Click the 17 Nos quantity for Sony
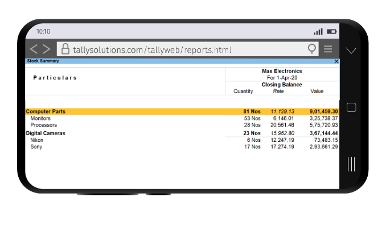 click(x=252, y=147)
